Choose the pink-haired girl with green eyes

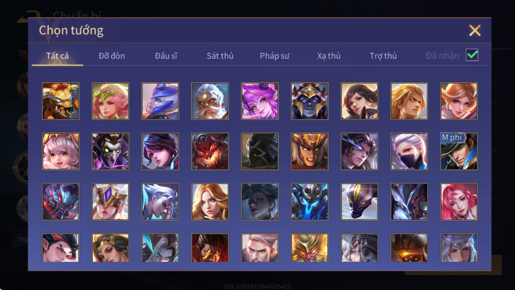click(x=61, y=151)
